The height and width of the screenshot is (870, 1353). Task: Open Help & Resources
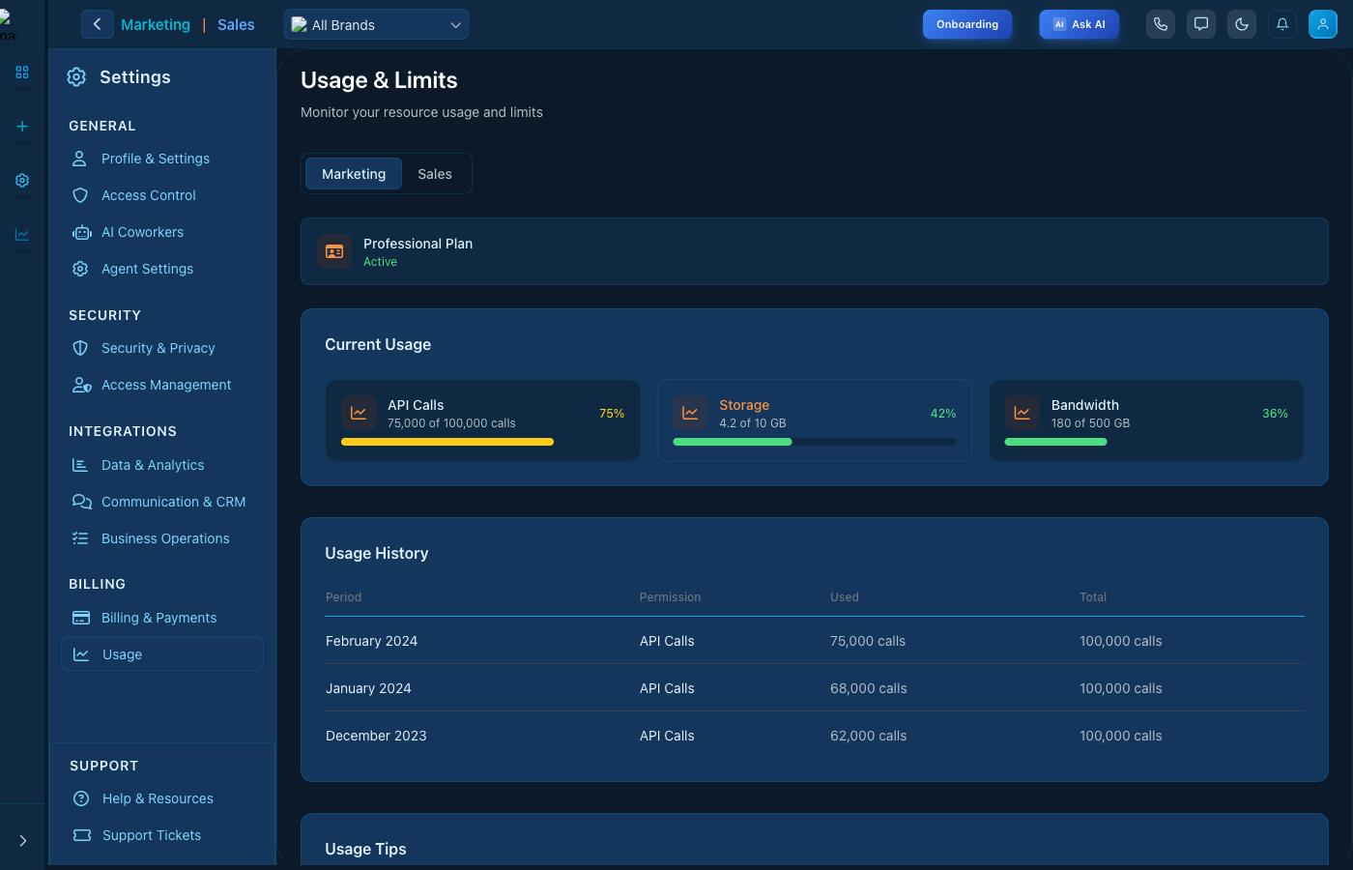[162, 798]
